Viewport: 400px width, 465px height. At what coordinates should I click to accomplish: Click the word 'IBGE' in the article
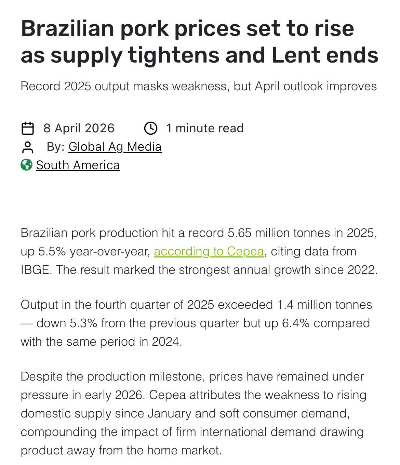click(36, 270)
